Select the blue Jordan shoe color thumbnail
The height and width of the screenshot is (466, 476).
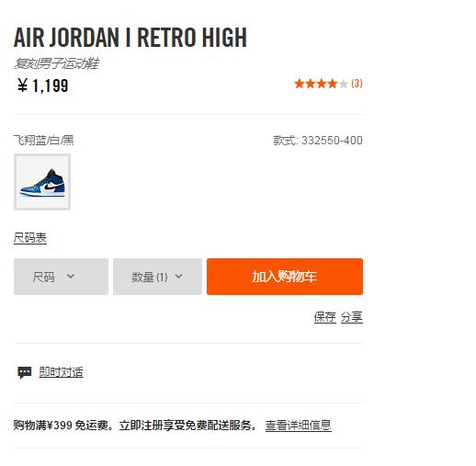tap(42, 182)
